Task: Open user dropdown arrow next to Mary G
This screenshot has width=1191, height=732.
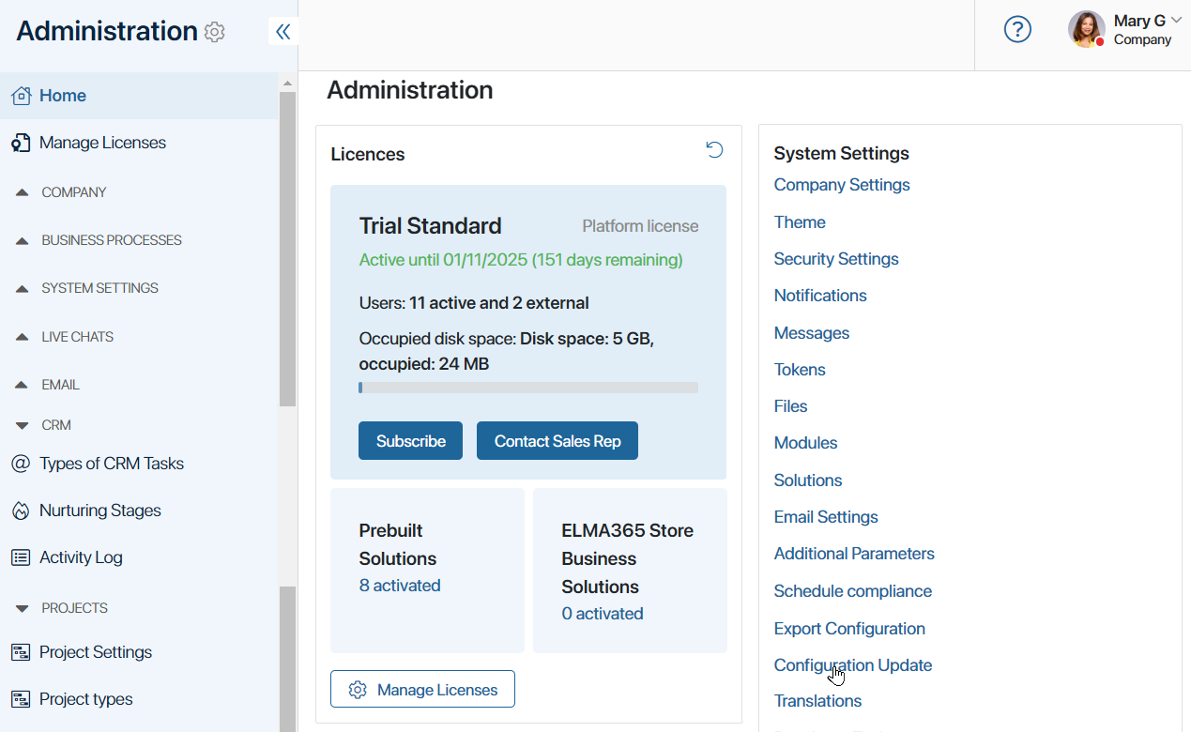Action: [1176, 20]
